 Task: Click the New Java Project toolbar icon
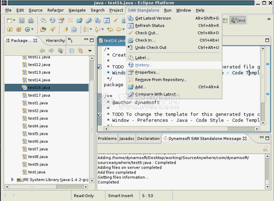click(10, 29)
